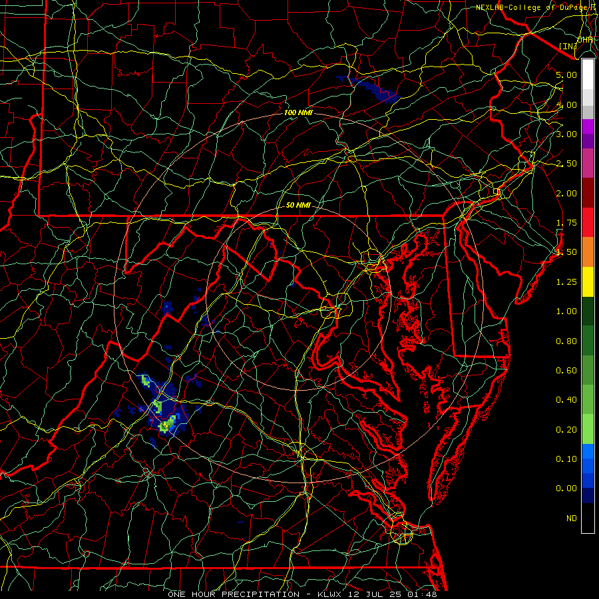The height and width of the screenshot is (599, 599).
Task: Click the light blue 0.10 legend swatch
Action: tap(588, 451)
